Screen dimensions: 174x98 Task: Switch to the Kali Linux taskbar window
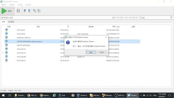95,95
